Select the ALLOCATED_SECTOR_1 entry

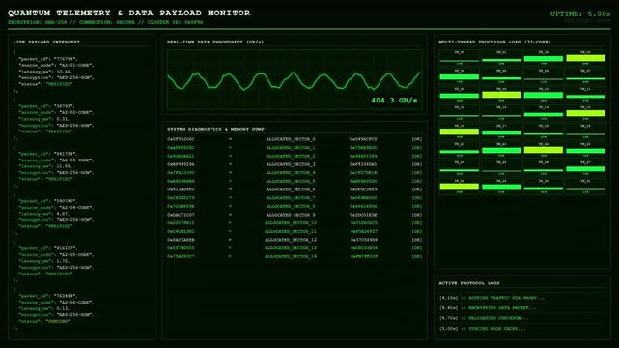coord(291,148)
